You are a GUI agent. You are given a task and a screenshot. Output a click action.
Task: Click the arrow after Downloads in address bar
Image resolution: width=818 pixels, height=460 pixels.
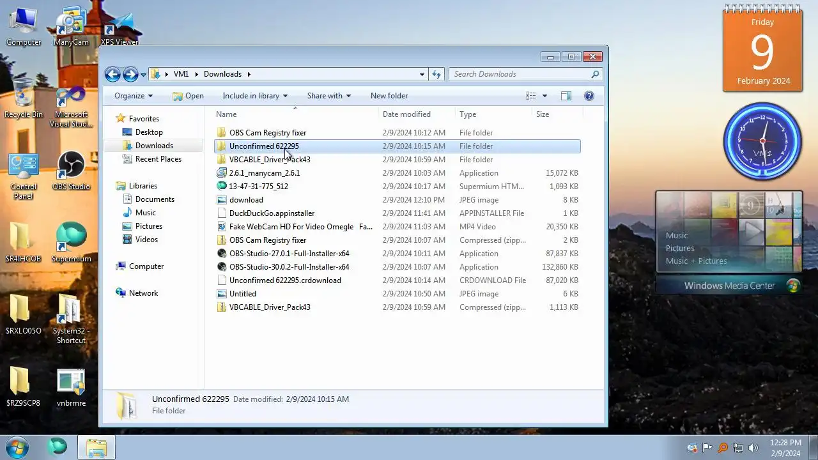click(x=249, y=74)
